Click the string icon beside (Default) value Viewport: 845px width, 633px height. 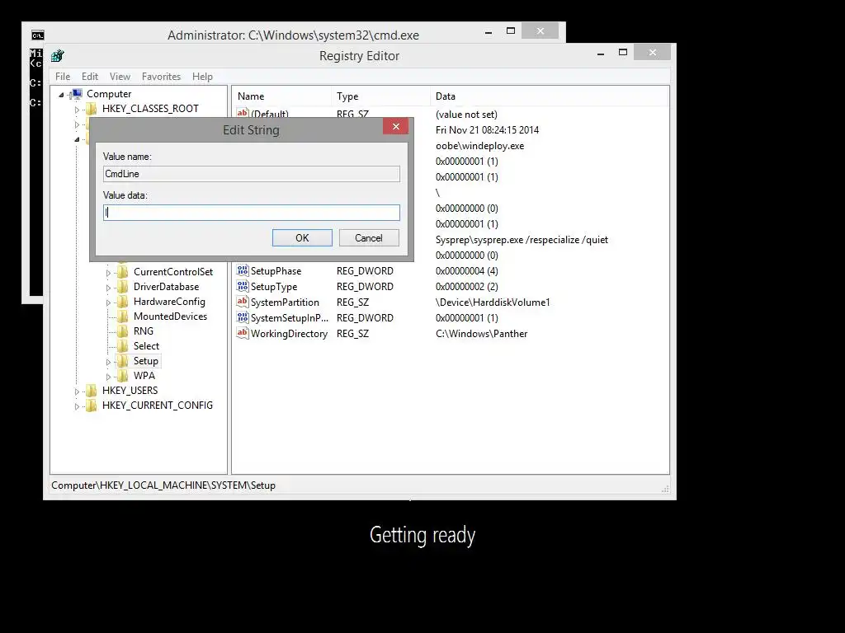point(243,113)
